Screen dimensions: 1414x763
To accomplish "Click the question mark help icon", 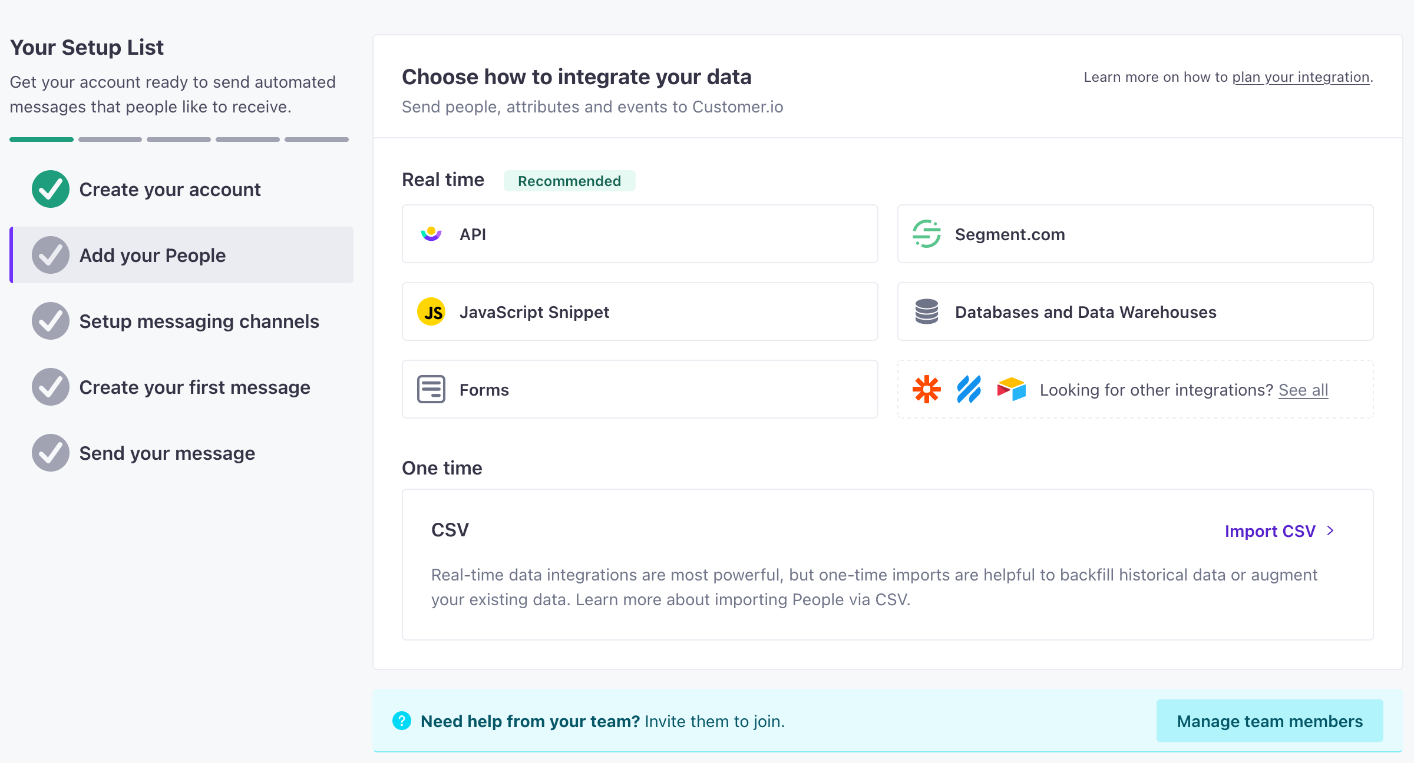I will coord(402,721).
